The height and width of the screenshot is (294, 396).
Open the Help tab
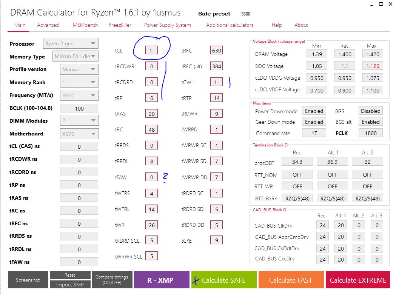tap(277, 25)
